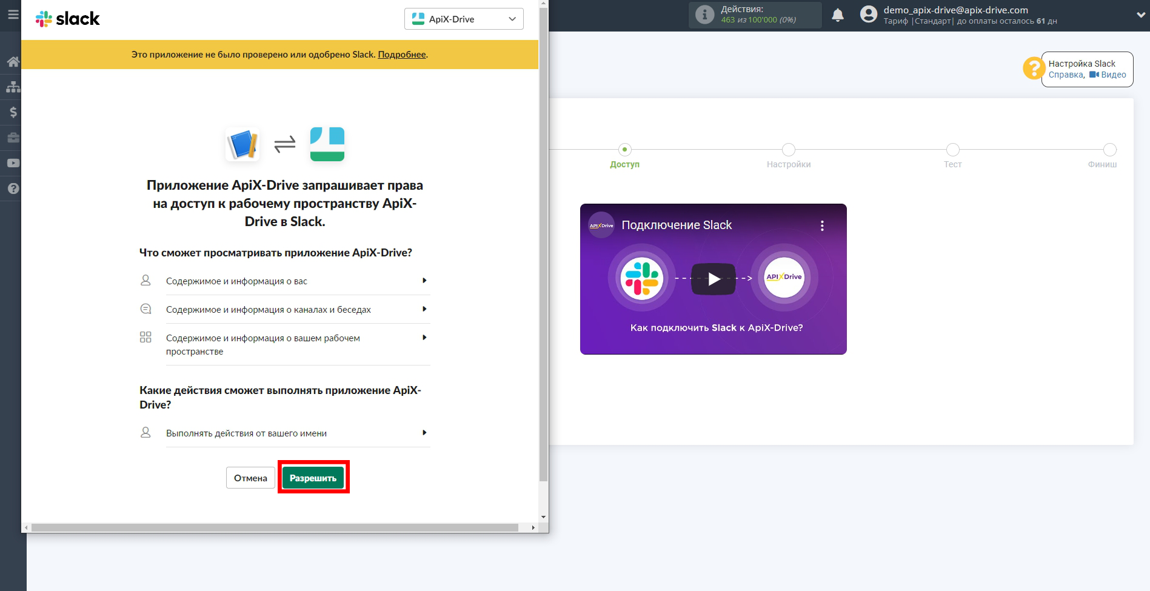
Task: Open the question mark help icon in sidebar
Action: coord(13,189)
